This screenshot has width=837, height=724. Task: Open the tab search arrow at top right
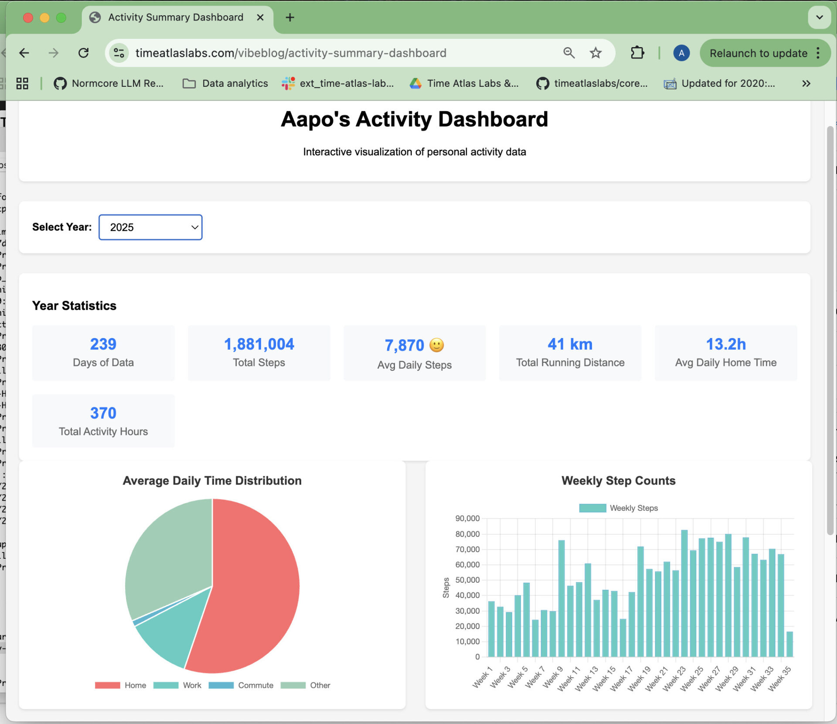click(x=819, y=17)
